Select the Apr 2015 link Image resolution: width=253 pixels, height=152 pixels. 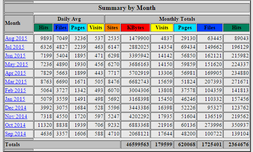(15, 73)
